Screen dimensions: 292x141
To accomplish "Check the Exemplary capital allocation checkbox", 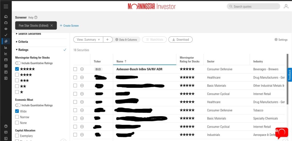I will 17,136.
